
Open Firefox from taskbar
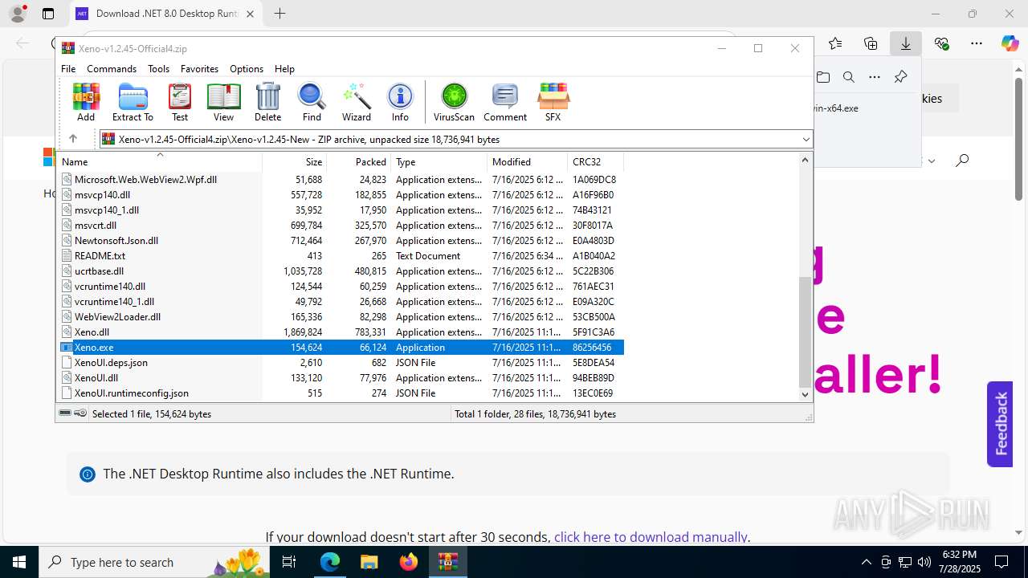tap(409, 562)
